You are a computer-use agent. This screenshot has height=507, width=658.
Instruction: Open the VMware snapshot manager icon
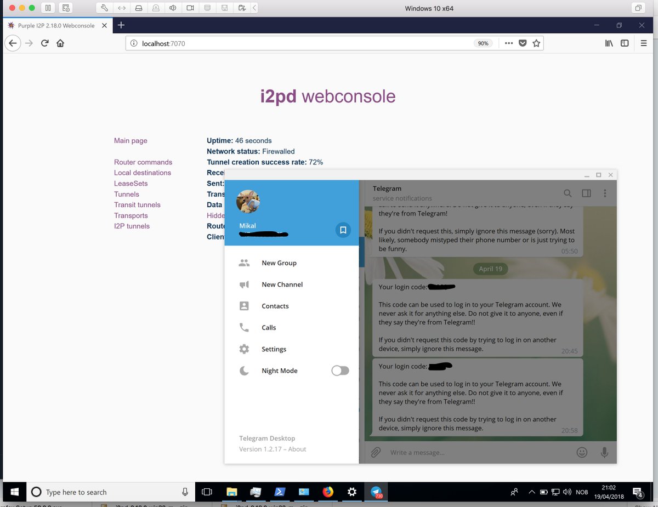point(66,8)
